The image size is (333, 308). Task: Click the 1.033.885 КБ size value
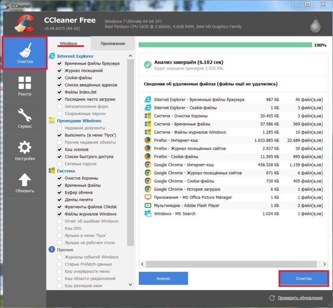pos(267,140)
